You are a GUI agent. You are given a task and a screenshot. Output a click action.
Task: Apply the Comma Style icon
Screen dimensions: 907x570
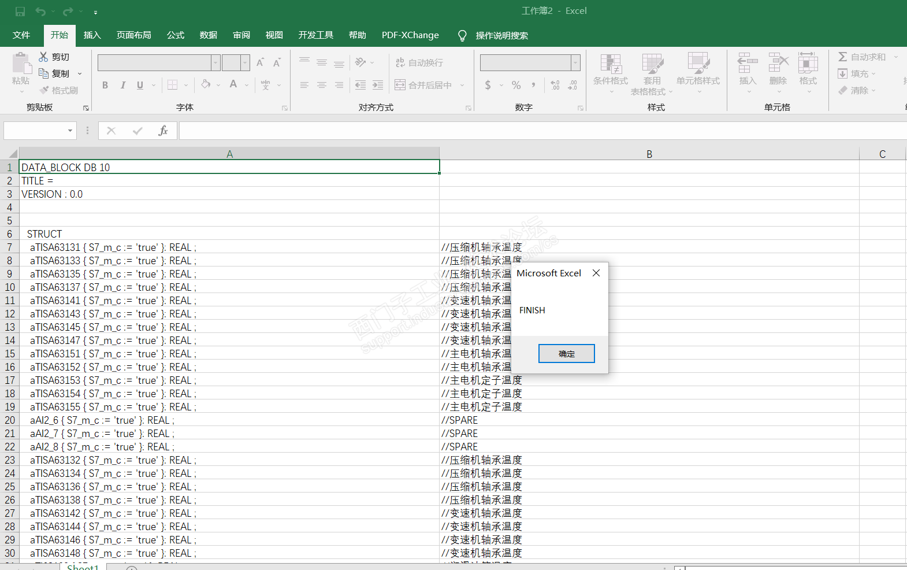(533, 85)
